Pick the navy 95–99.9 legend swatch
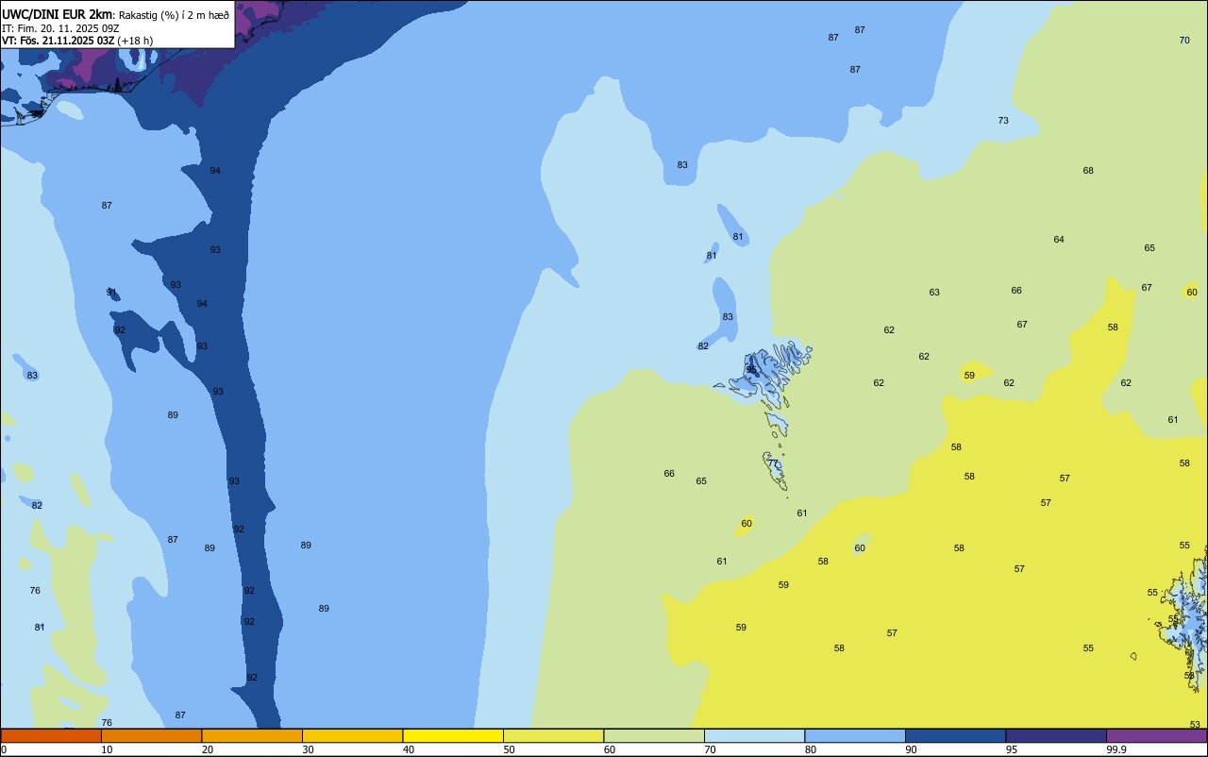 pos(1056,735)
